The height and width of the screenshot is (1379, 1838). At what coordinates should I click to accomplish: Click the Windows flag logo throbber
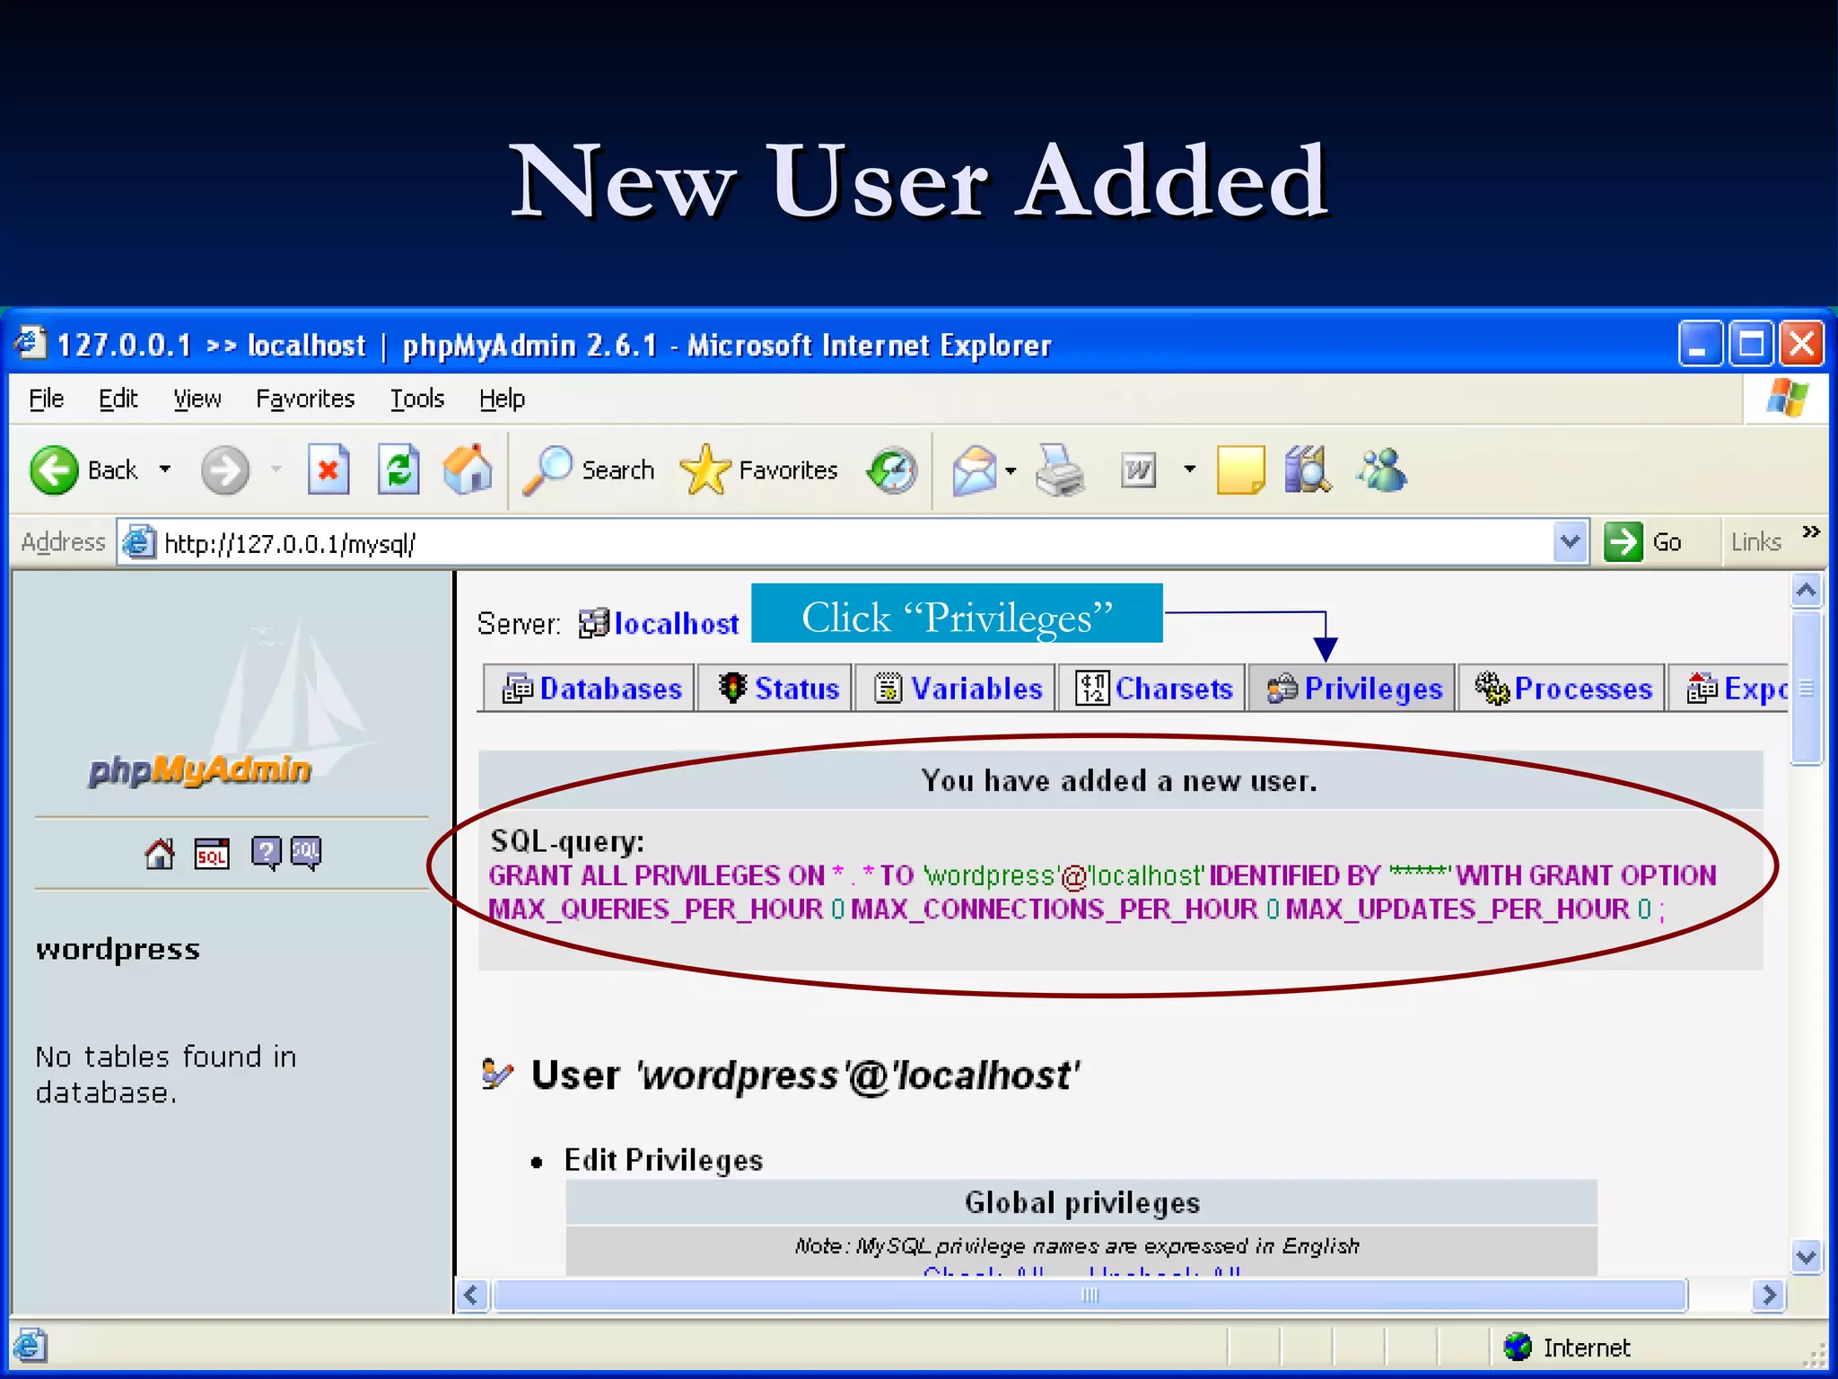[1786, 398]
